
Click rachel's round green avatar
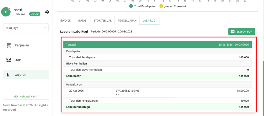[x=6, y=12]
